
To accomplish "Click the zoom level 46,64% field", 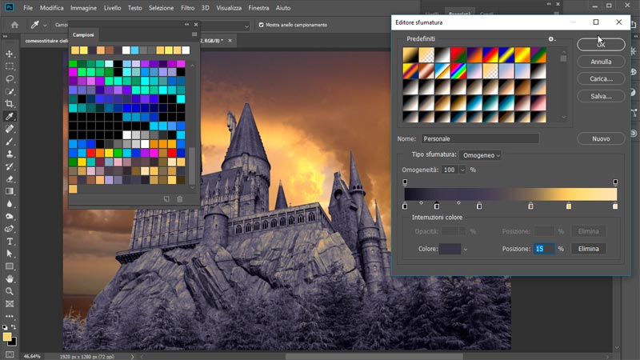I will (x=32, y=356).
